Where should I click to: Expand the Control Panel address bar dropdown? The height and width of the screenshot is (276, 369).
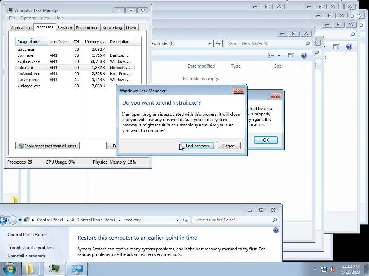tap(177, 220)
